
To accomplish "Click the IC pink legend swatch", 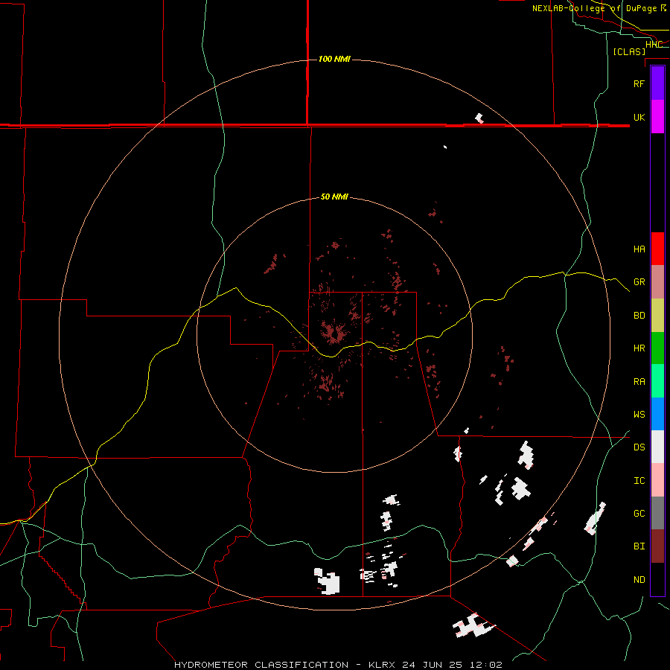I will click(x=657, y=480).
